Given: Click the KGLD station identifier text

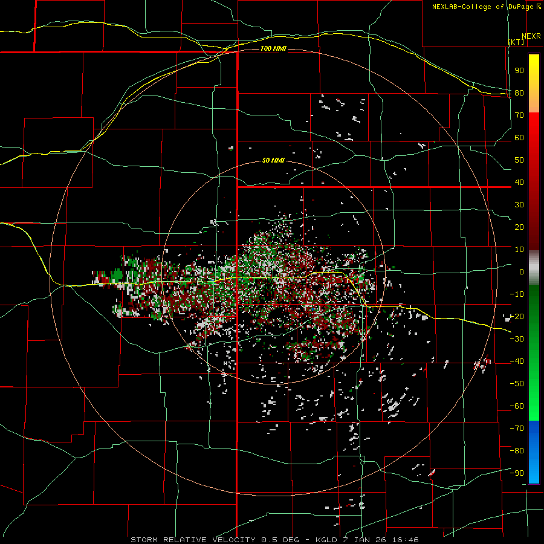Looking at the screenshot, I should (325, 540).
